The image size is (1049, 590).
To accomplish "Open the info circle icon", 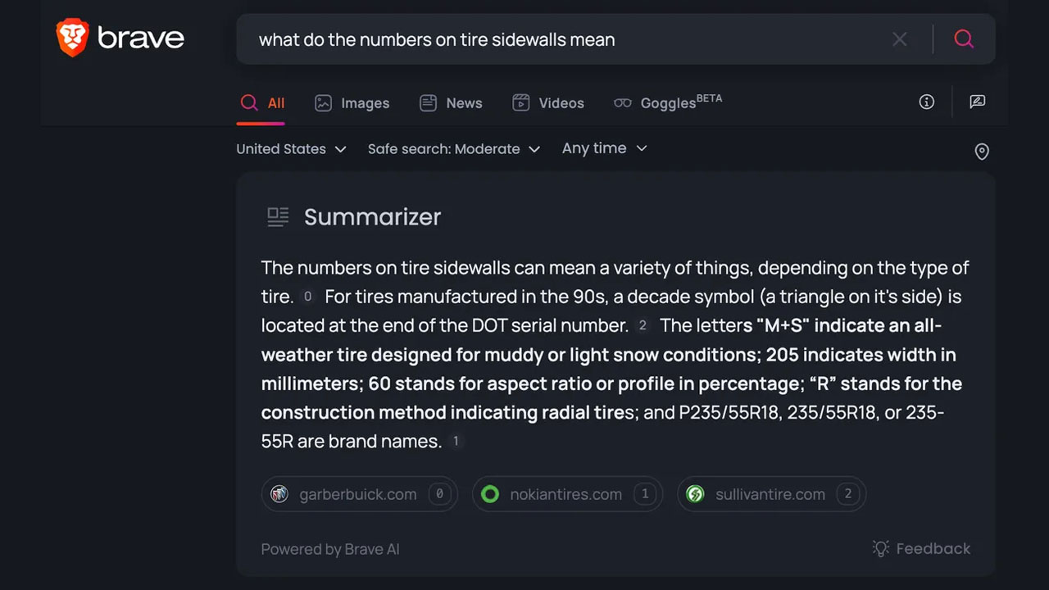I will [927, 102].
